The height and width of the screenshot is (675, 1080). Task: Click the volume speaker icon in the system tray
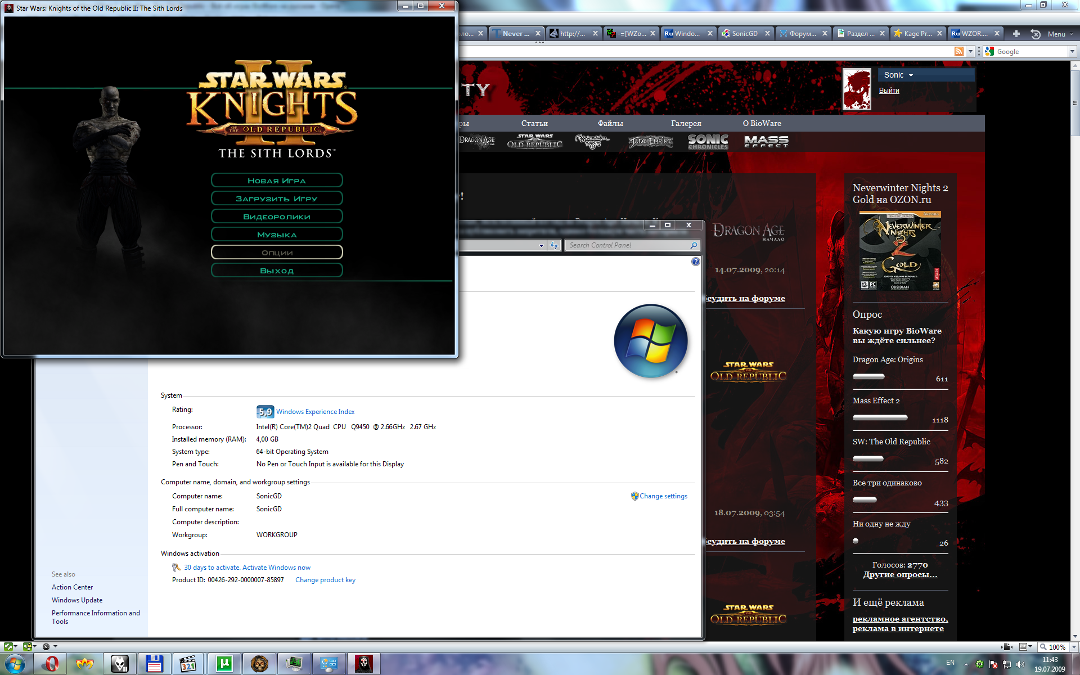tap(1020, 664)
